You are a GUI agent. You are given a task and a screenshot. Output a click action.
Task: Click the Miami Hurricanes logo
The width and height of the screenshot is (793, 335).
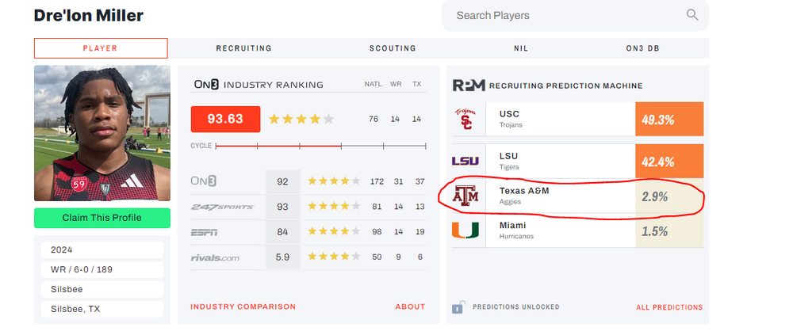coord(465,231)
